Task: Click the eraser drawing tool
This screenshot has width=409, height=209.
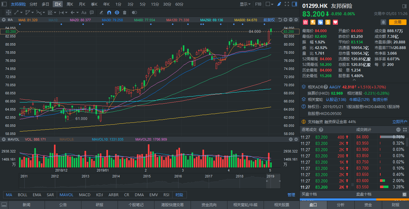Action: pos(101,12)
